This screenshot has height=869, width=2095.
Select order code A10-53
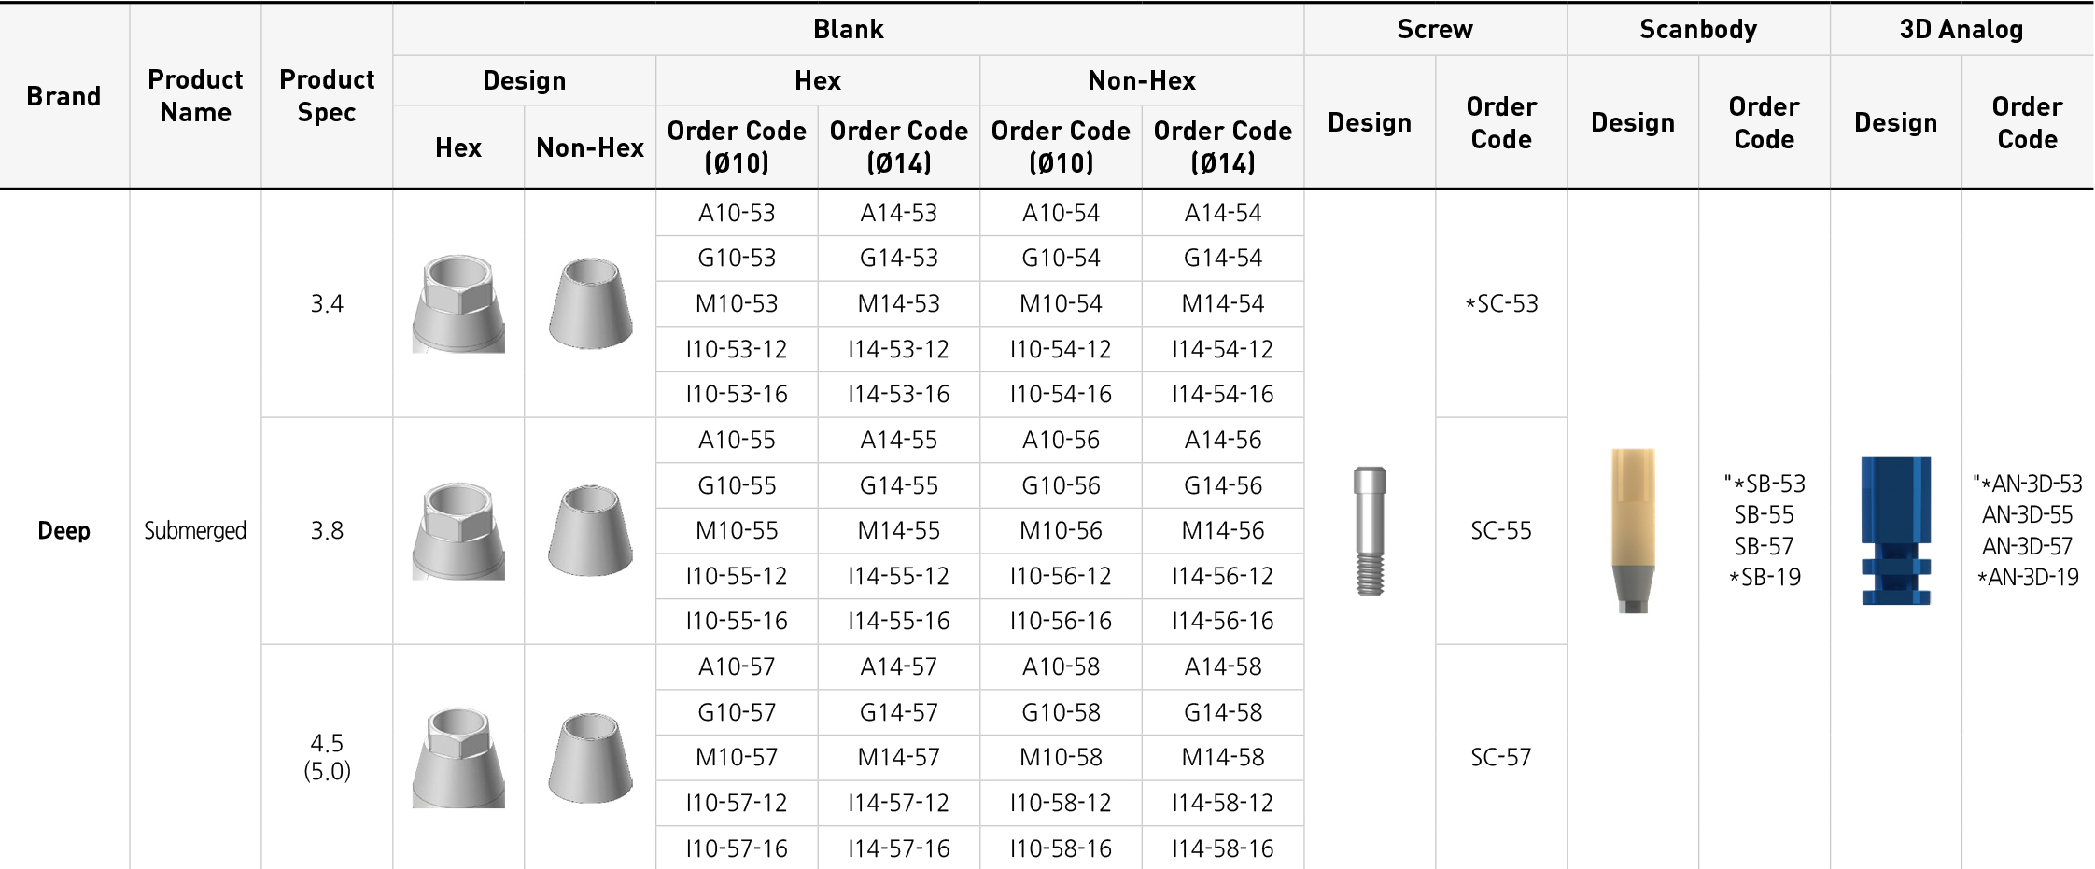coord(737,213)
